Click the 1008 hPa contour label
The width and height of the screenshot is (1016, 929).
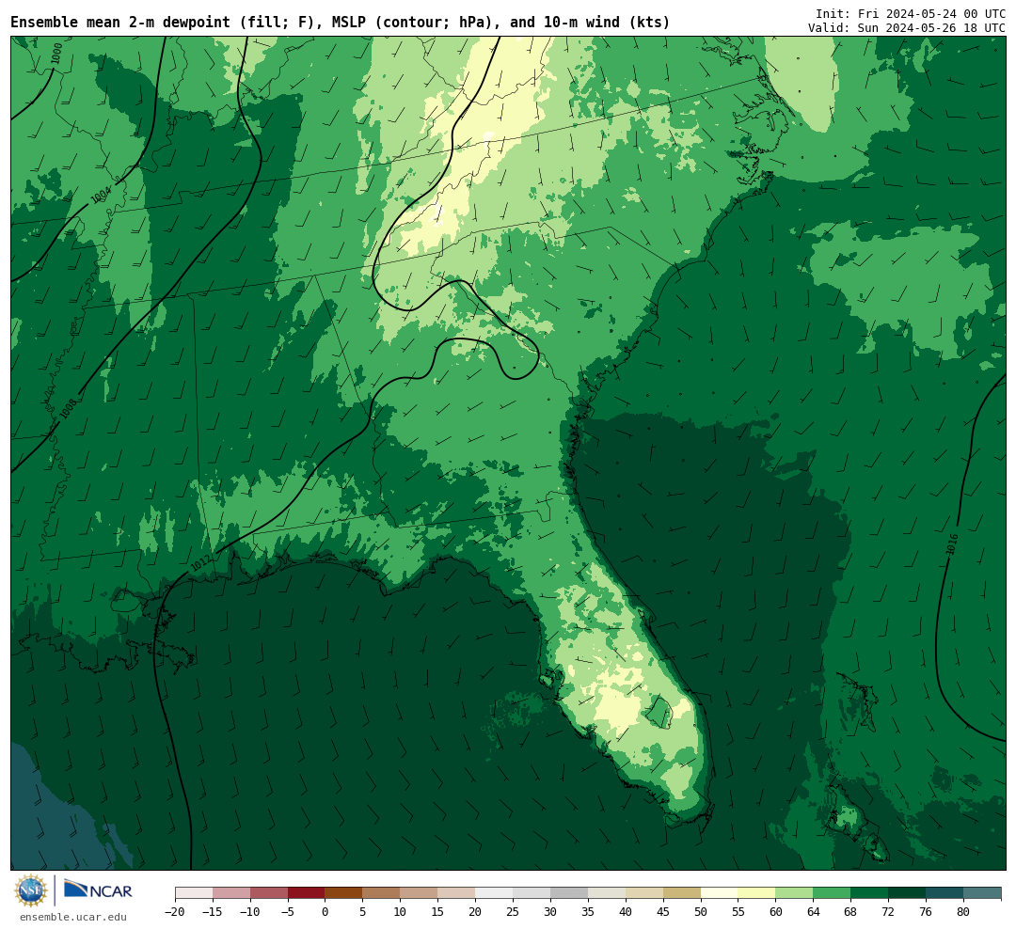click(x=68, y=408)
